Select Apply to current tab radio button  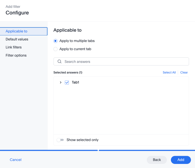click(x=55, y=49)
